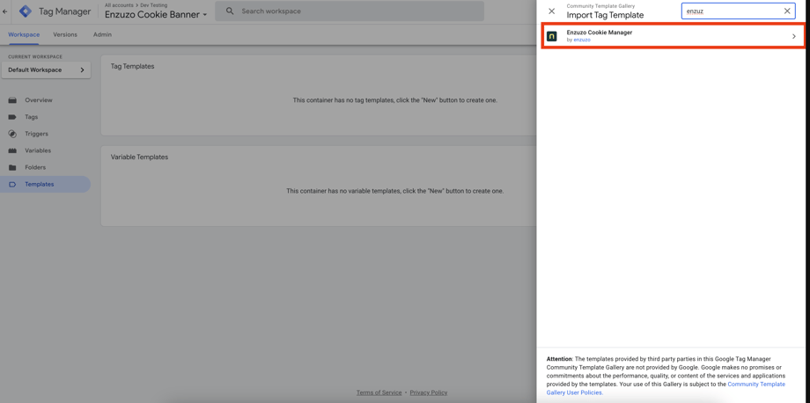Click the Dev Testing breadcrumb
Image resolution: width=810 pixels, height=403 pixels.
point(153,5)
